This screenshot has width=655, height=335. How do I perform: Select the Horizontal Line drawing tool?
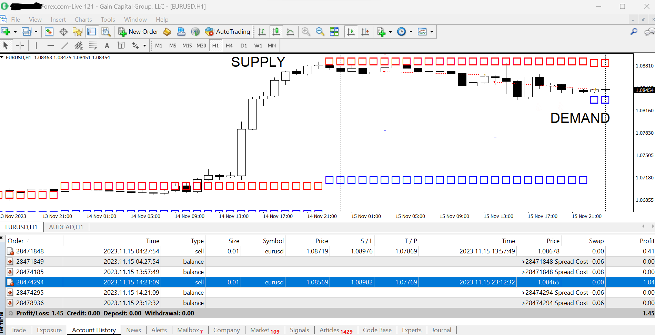point(51,45)
